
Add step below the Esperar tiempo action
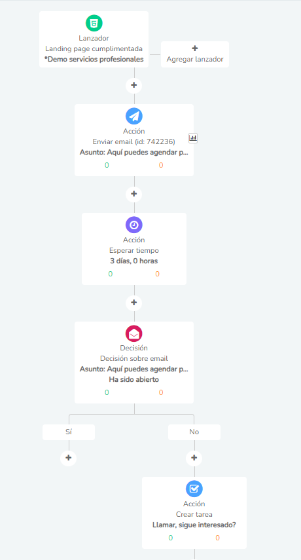pos(134,303)
